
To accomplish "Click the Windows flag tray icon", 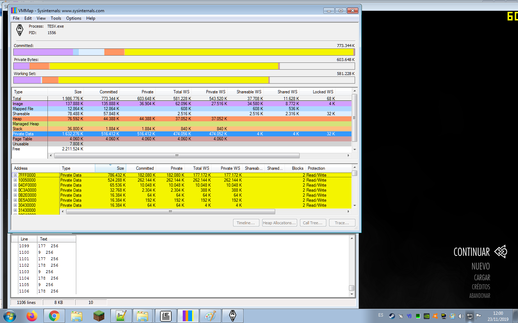I will 452,316.
